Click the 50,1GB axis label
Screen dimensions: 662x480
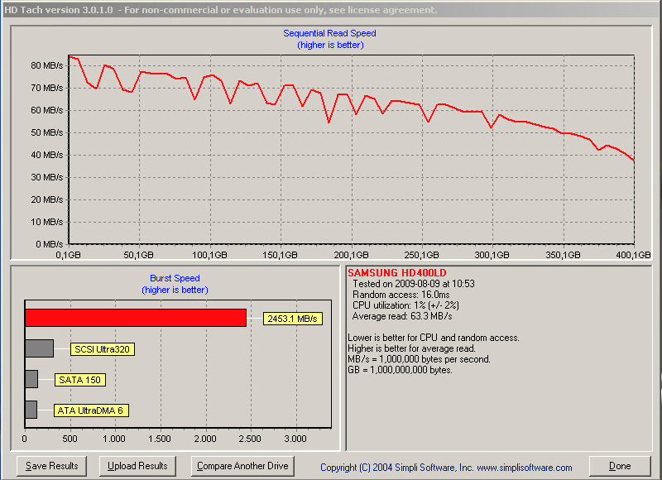point(138,255)
